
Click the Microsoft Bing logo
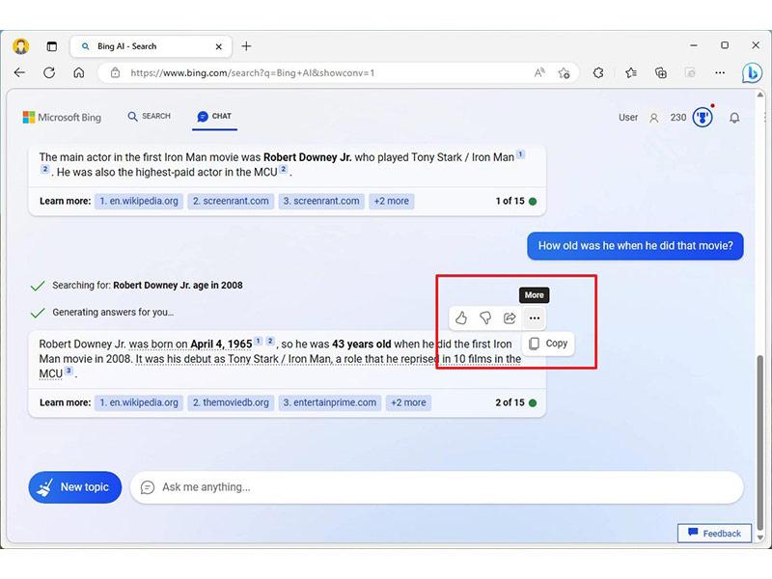coord(62,117)
